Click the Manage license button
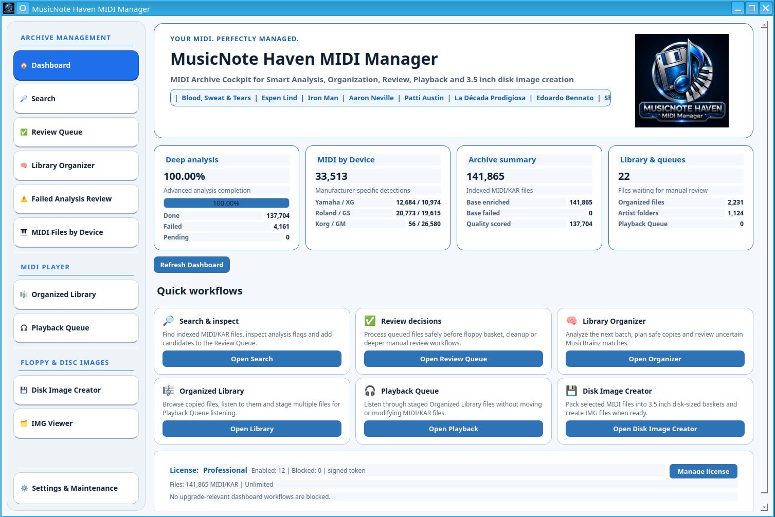Screen dimensions: 775x517 (704, 471)
